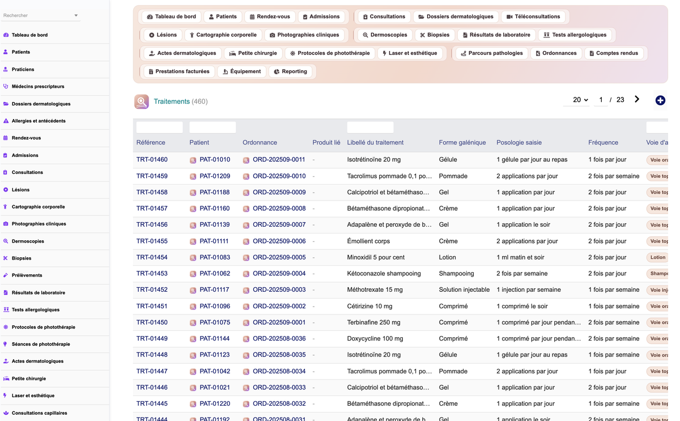Select the Patients sidebar item
The width and height of the screenshot is (680, 421).
coord(54,52)
